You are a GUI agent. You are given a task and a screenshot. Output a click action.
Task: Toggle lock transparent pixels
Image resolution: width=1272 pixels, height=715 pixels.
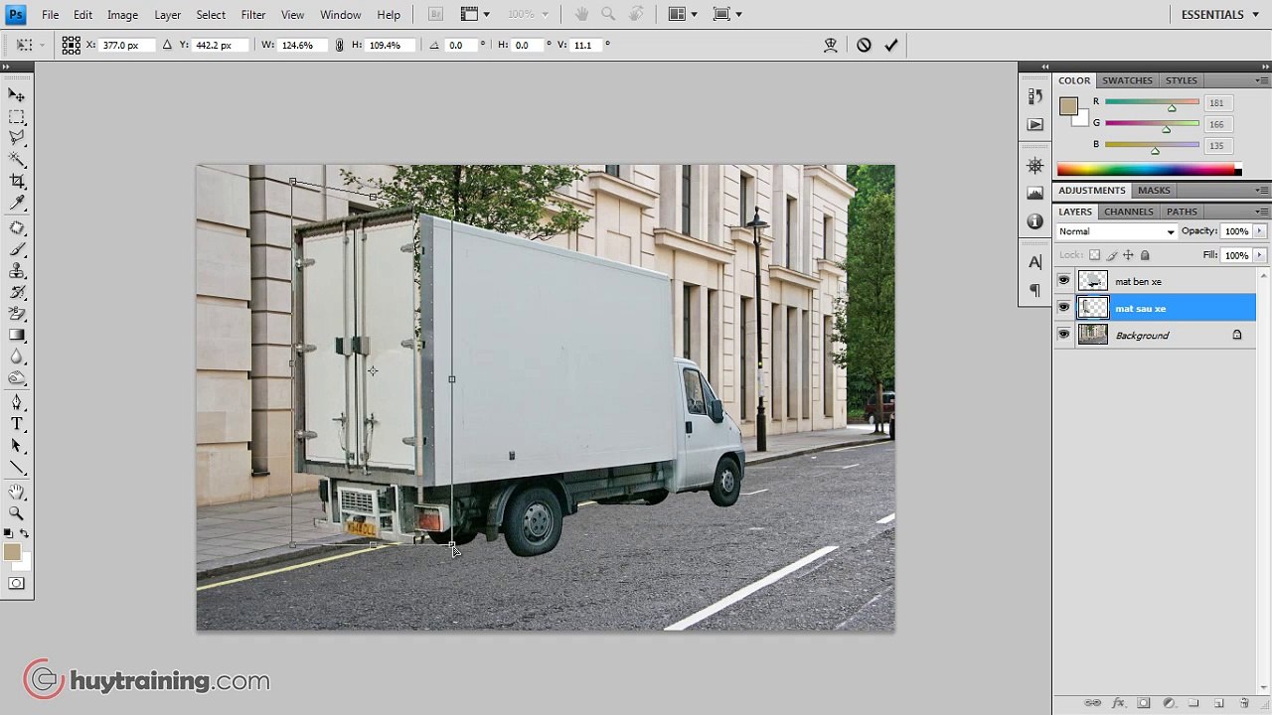point(1095,255)
